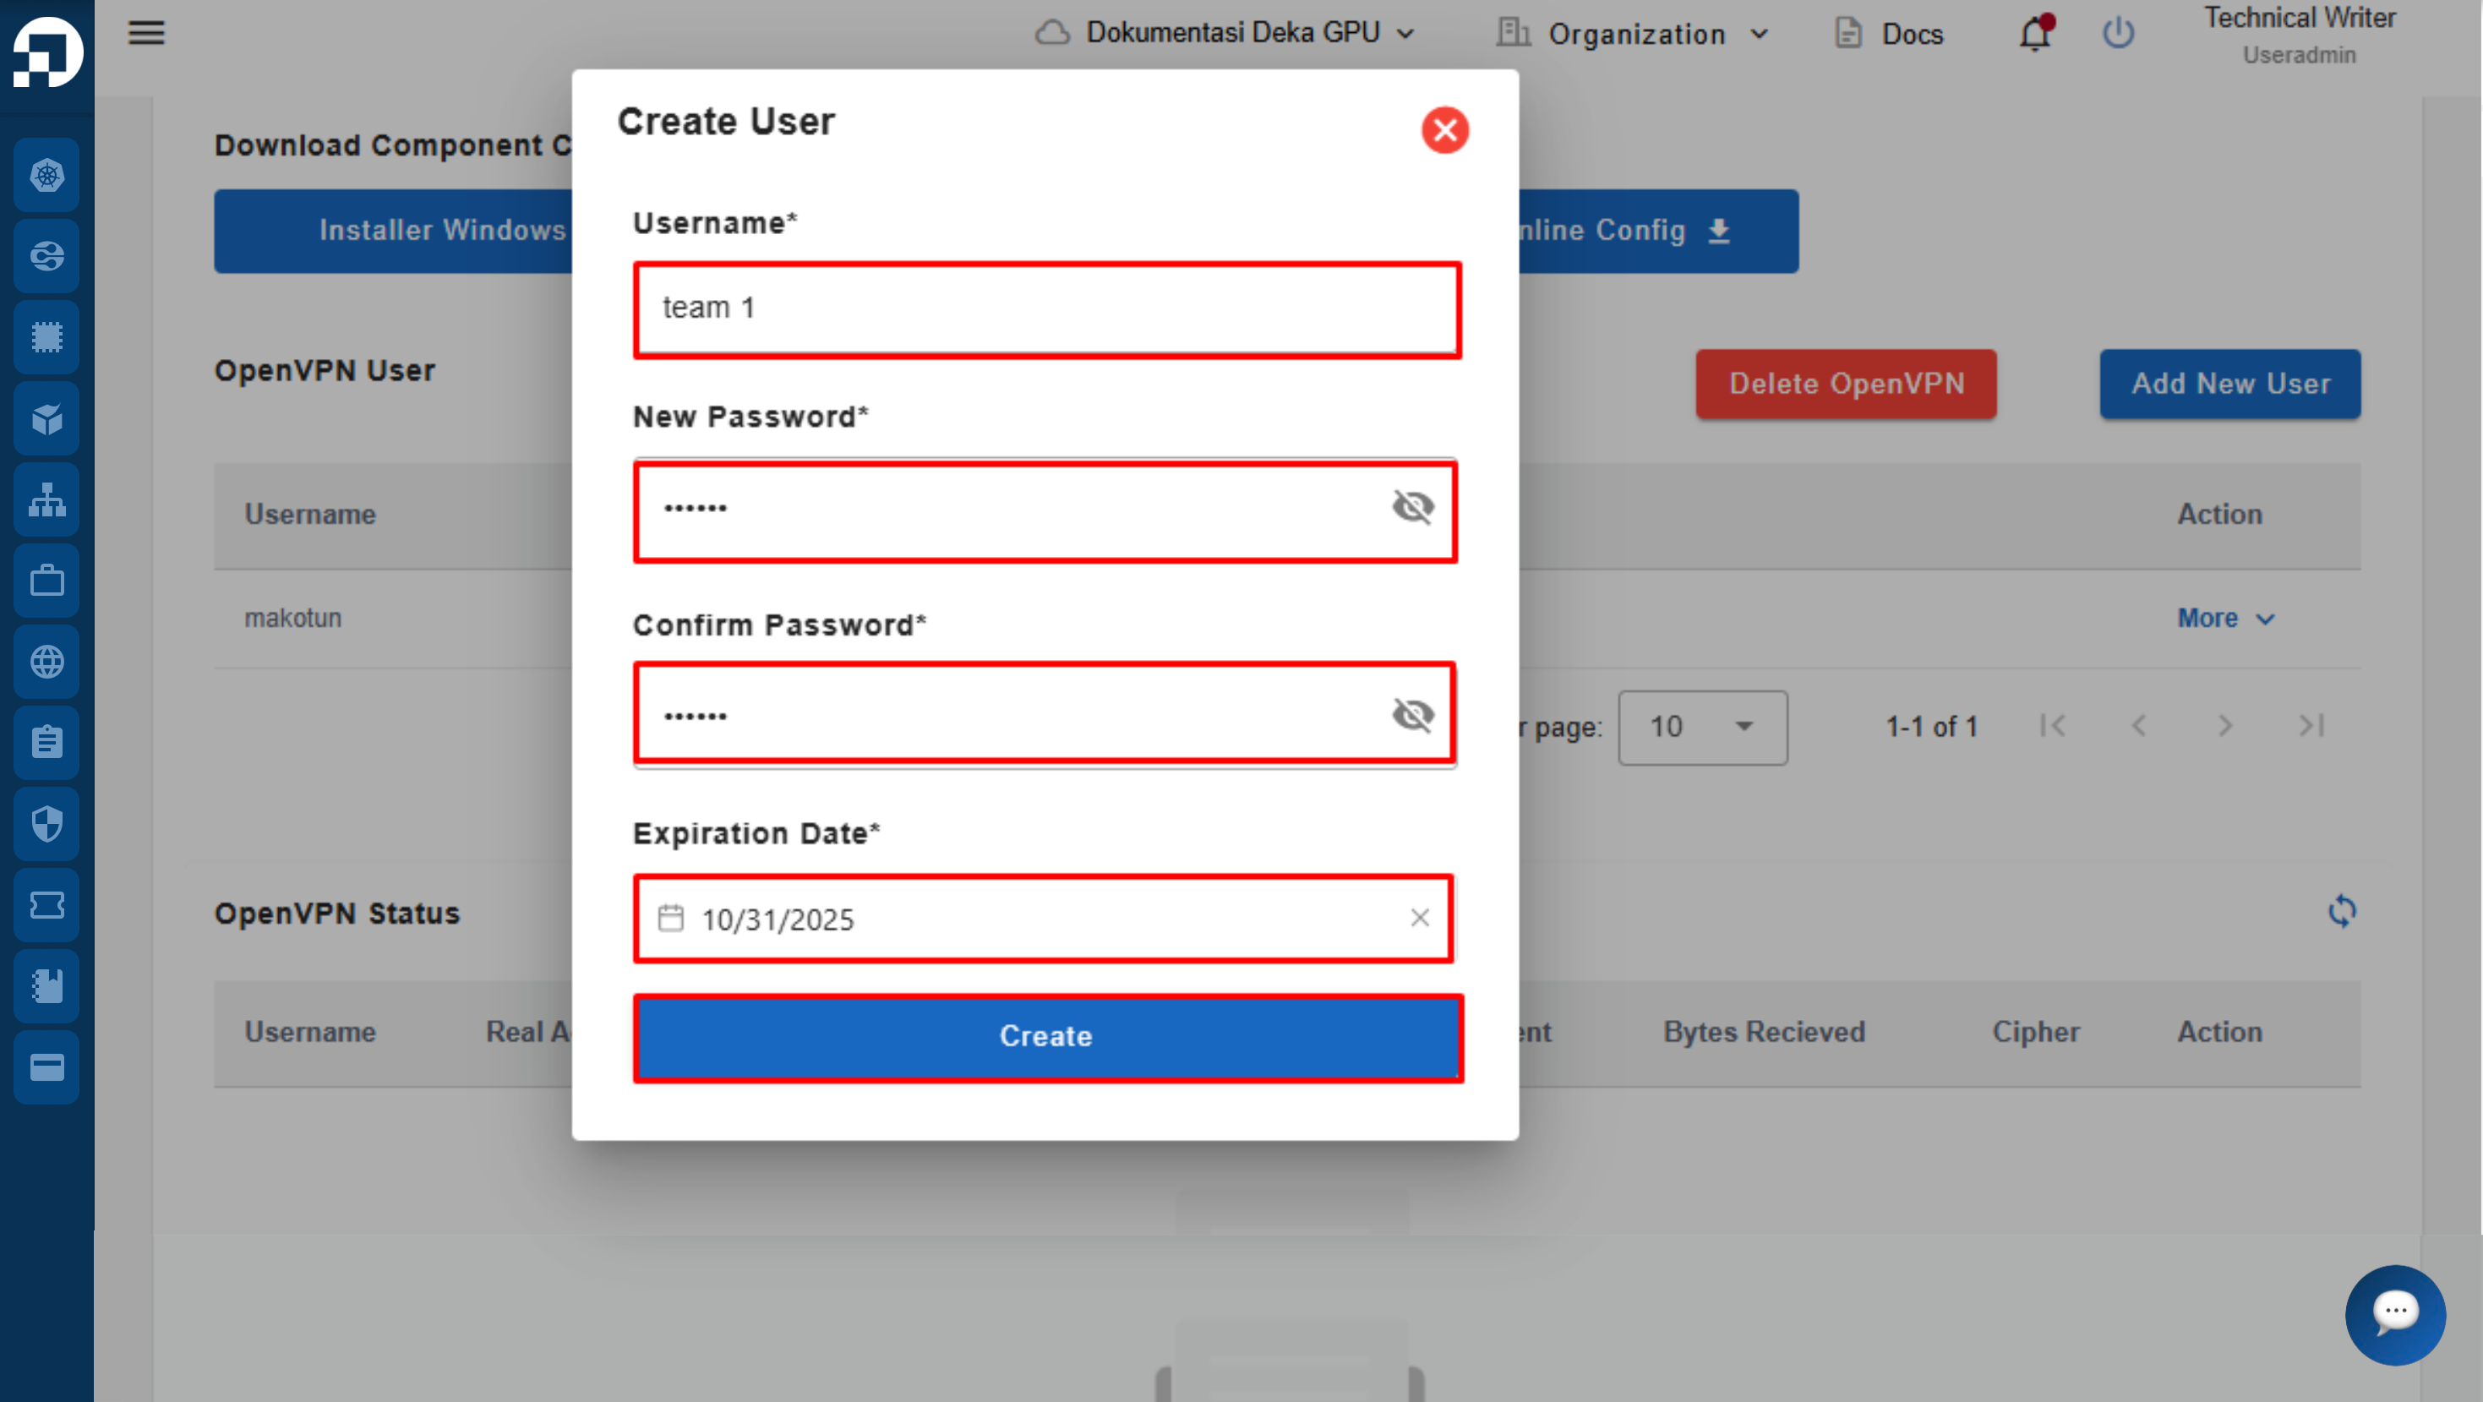Open the Kubernetes helm icon in sidebar
Image resolution: width=2483 pixels, height=1402 pixels.
coord(46,174)
